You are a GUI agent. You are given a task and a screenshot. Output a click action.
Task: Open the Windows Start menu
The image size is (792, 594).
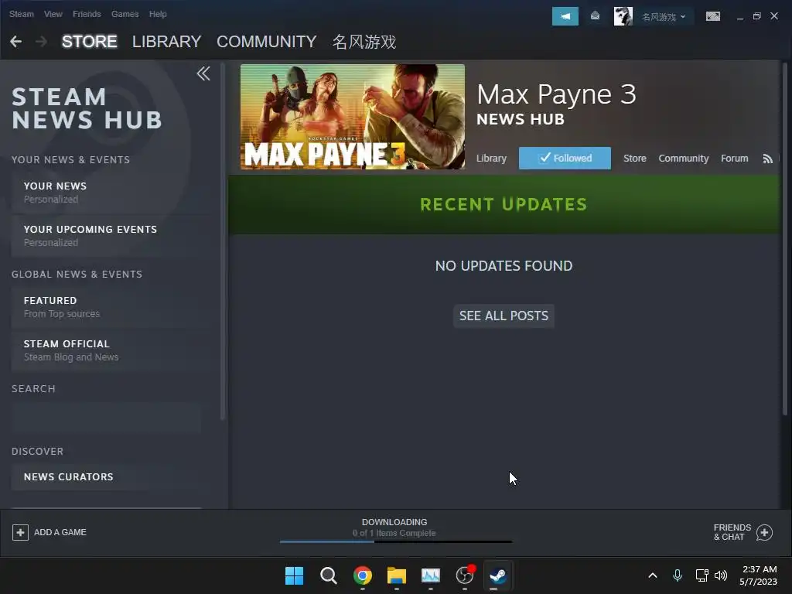[x=294, y=575]
